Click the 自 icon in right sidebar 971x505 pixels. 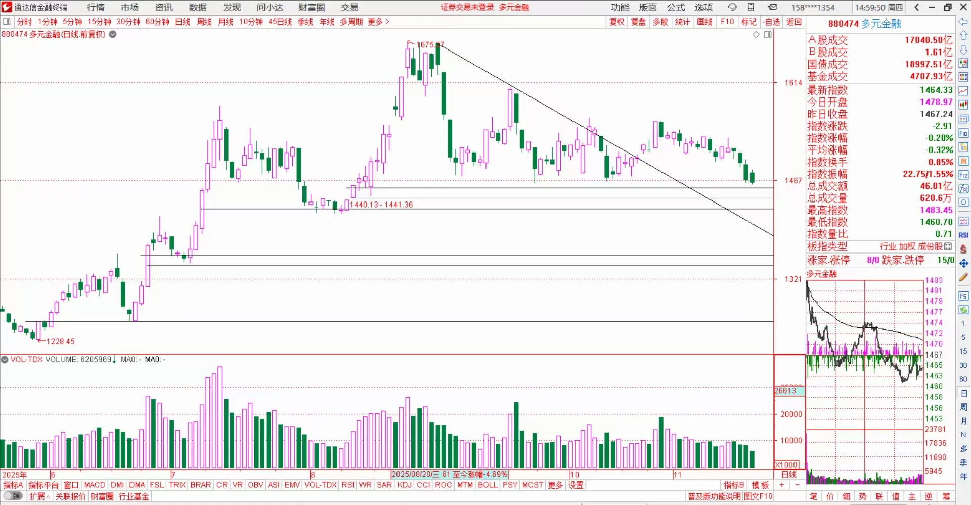[963, 161]
